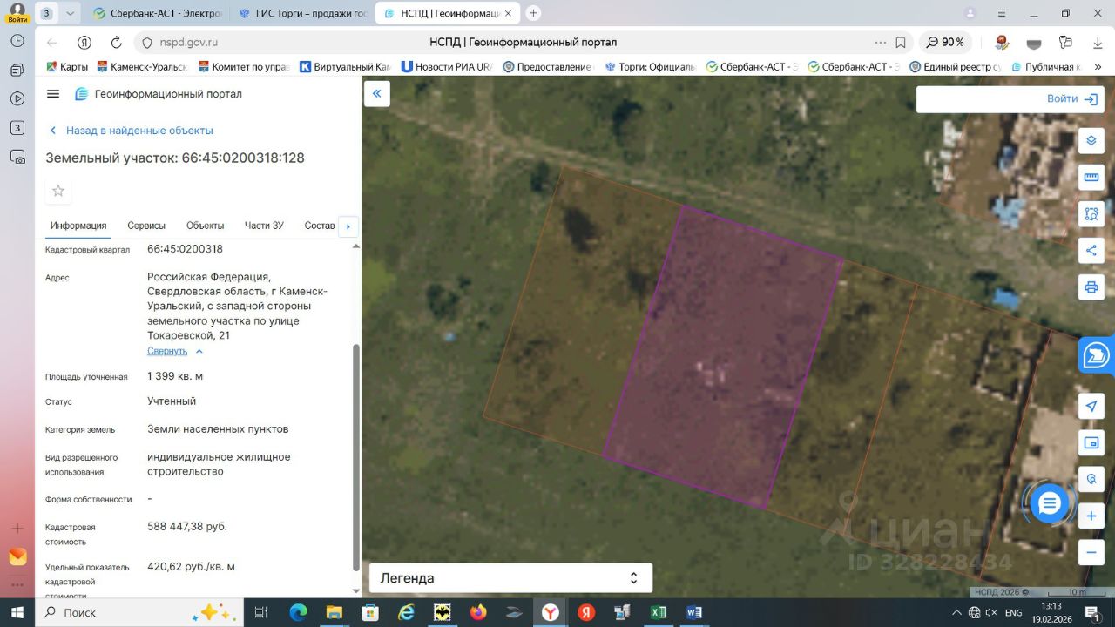Click Геоинформационный портал logo

[158, 94]
